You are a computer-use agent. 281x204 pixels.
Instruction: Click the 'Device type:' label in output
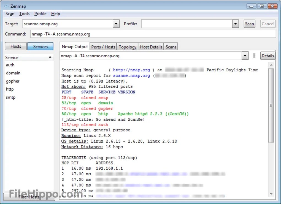click(x=76, y=130)
